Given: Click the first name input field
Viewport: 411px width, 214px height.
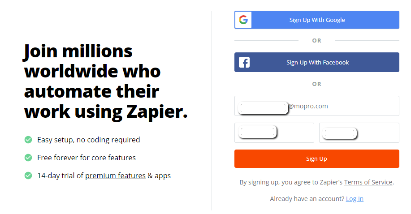Looking at the screenshot, I should 274,133.
